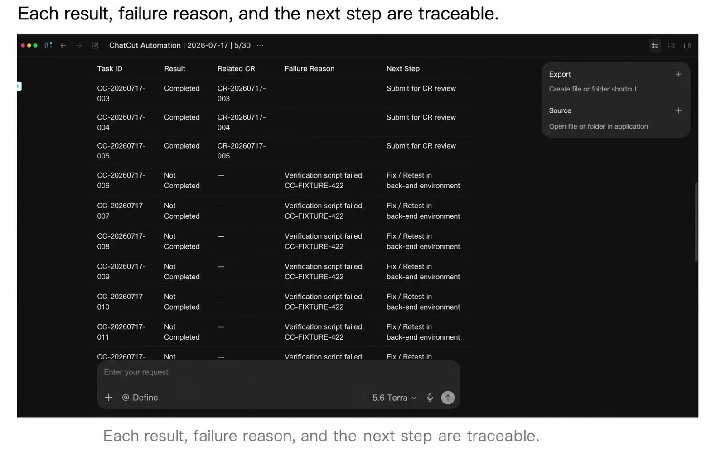Viewport: 716px width, 451px height.
Task: Add a Source with the plus icon
Action: point(678,110)
